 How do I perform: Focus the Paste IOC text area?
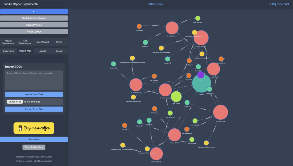[34, 80]
